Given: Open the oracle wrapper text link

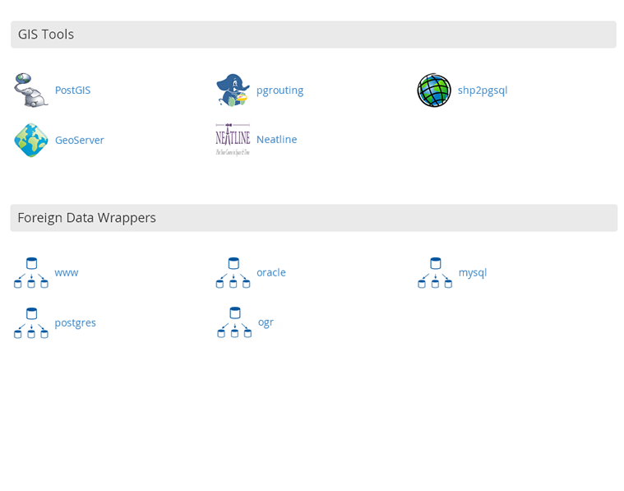Looking at the screenshot, I should [271, 273].
